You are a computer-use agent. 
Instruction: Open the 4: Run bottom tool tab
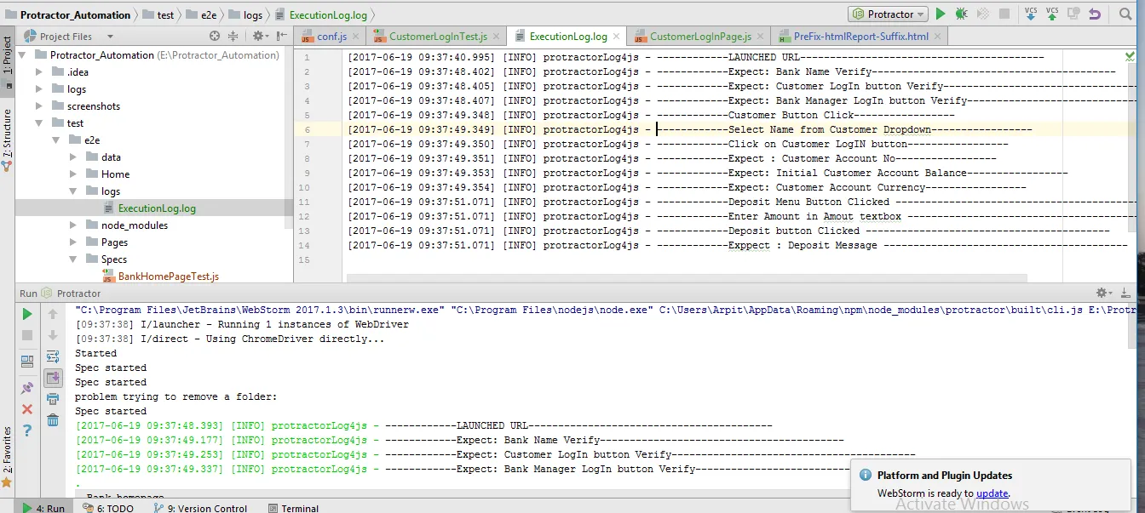point(44,508)
